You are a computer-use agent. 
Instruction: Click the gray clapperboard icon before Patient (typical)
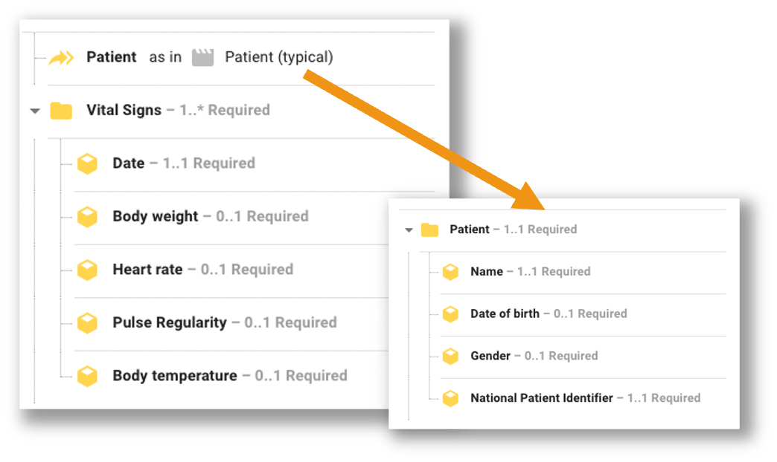point(202,57)
